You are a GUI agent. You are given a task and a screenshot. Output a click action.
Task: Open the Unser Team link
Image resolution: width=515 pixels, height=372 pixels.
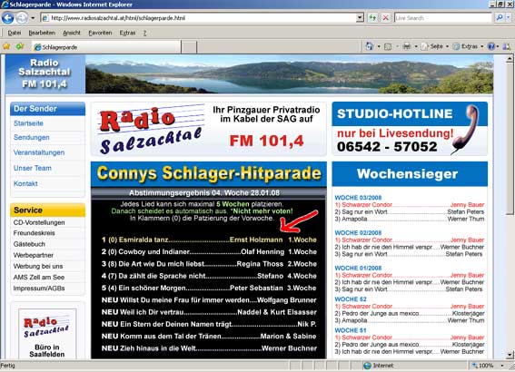coord(33,168)
